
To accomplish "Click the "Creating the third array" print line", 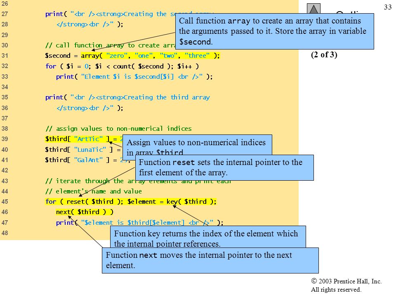I will tap(127, 97).
